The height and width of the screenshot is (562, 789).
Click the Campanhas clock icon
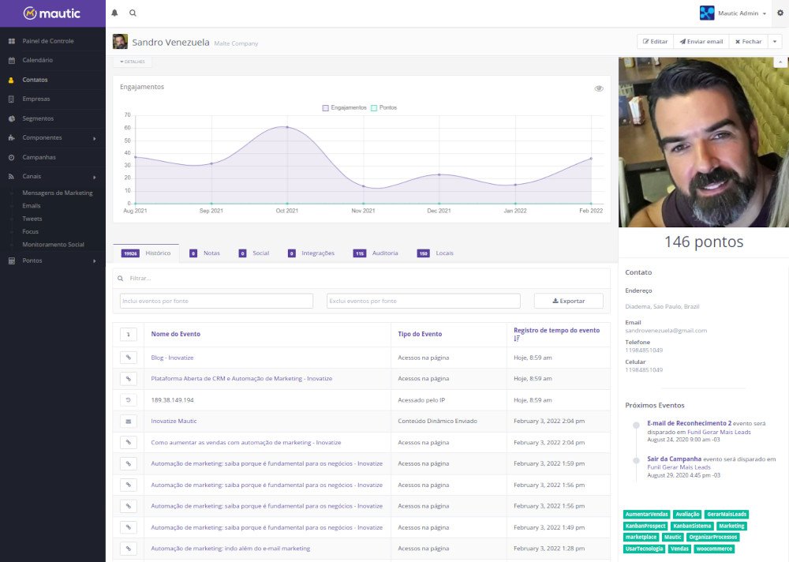(12, 157)
